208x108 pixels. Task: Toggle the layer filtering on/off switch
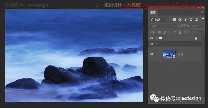203,19
